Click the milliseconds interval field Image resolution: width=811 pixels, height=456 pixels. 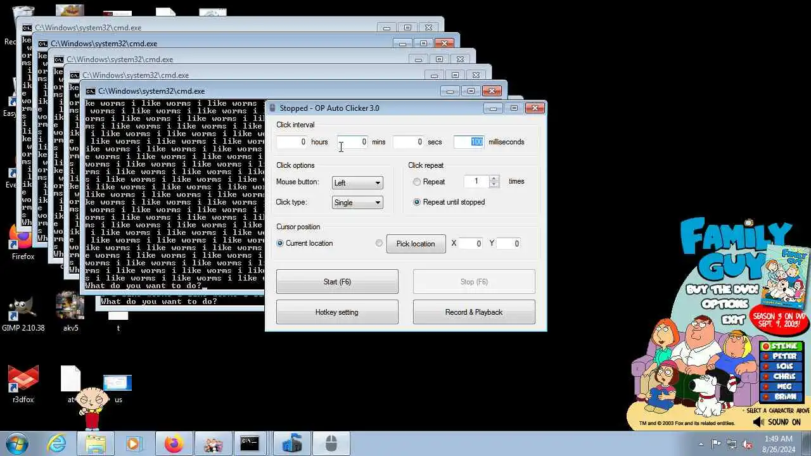(469, 142)
